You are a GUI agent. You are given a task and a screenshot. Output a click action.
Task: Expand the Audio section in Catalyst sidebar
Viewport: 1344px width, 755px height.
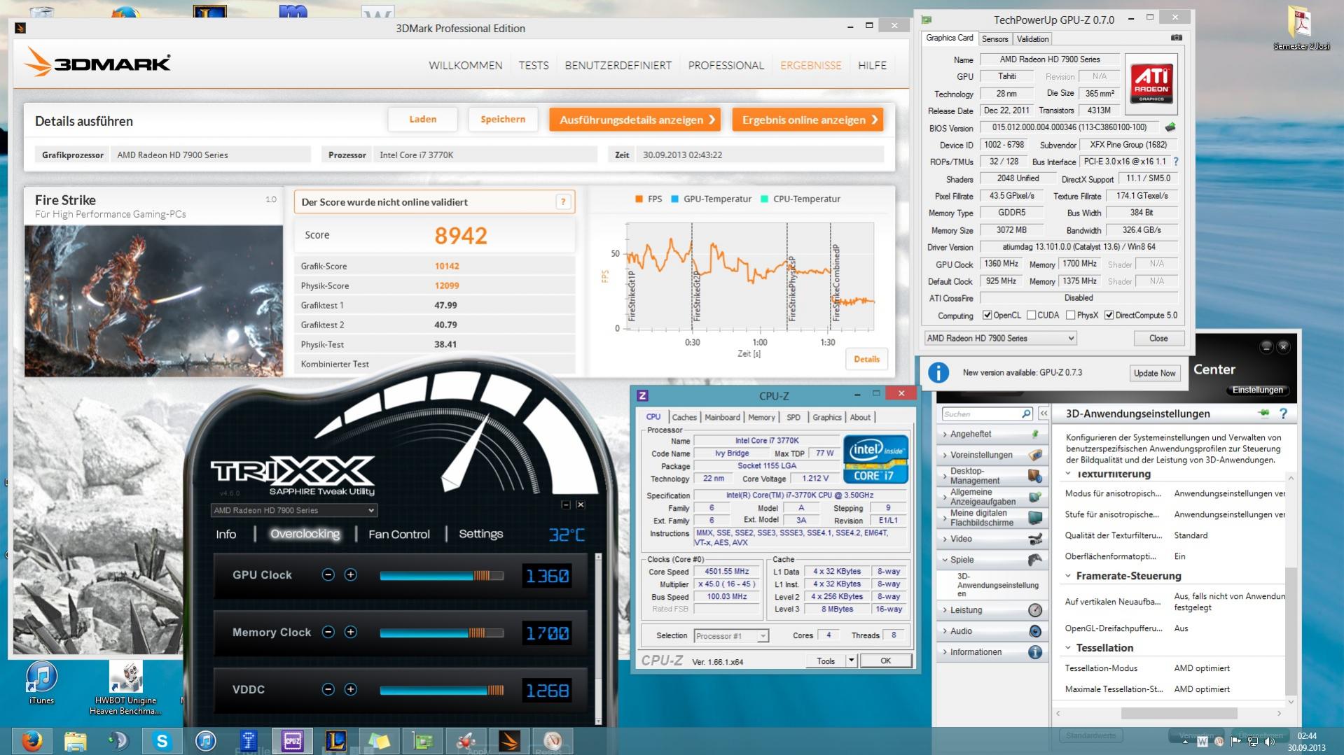(991, 631)
